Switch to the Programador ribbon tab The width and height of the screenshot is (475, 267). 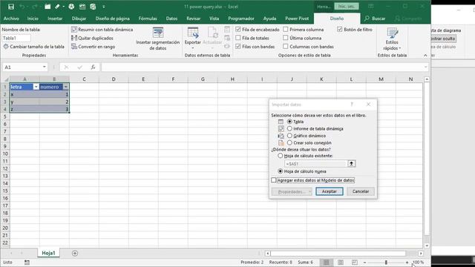(x=241, y=19)
